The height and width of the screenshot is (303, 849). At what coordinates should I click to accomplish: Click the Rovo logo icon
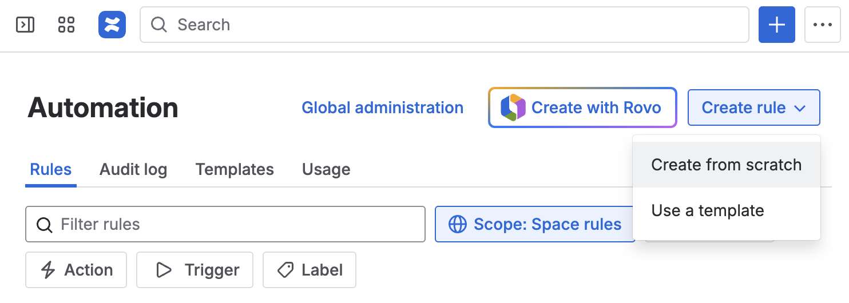pos(513,107)
